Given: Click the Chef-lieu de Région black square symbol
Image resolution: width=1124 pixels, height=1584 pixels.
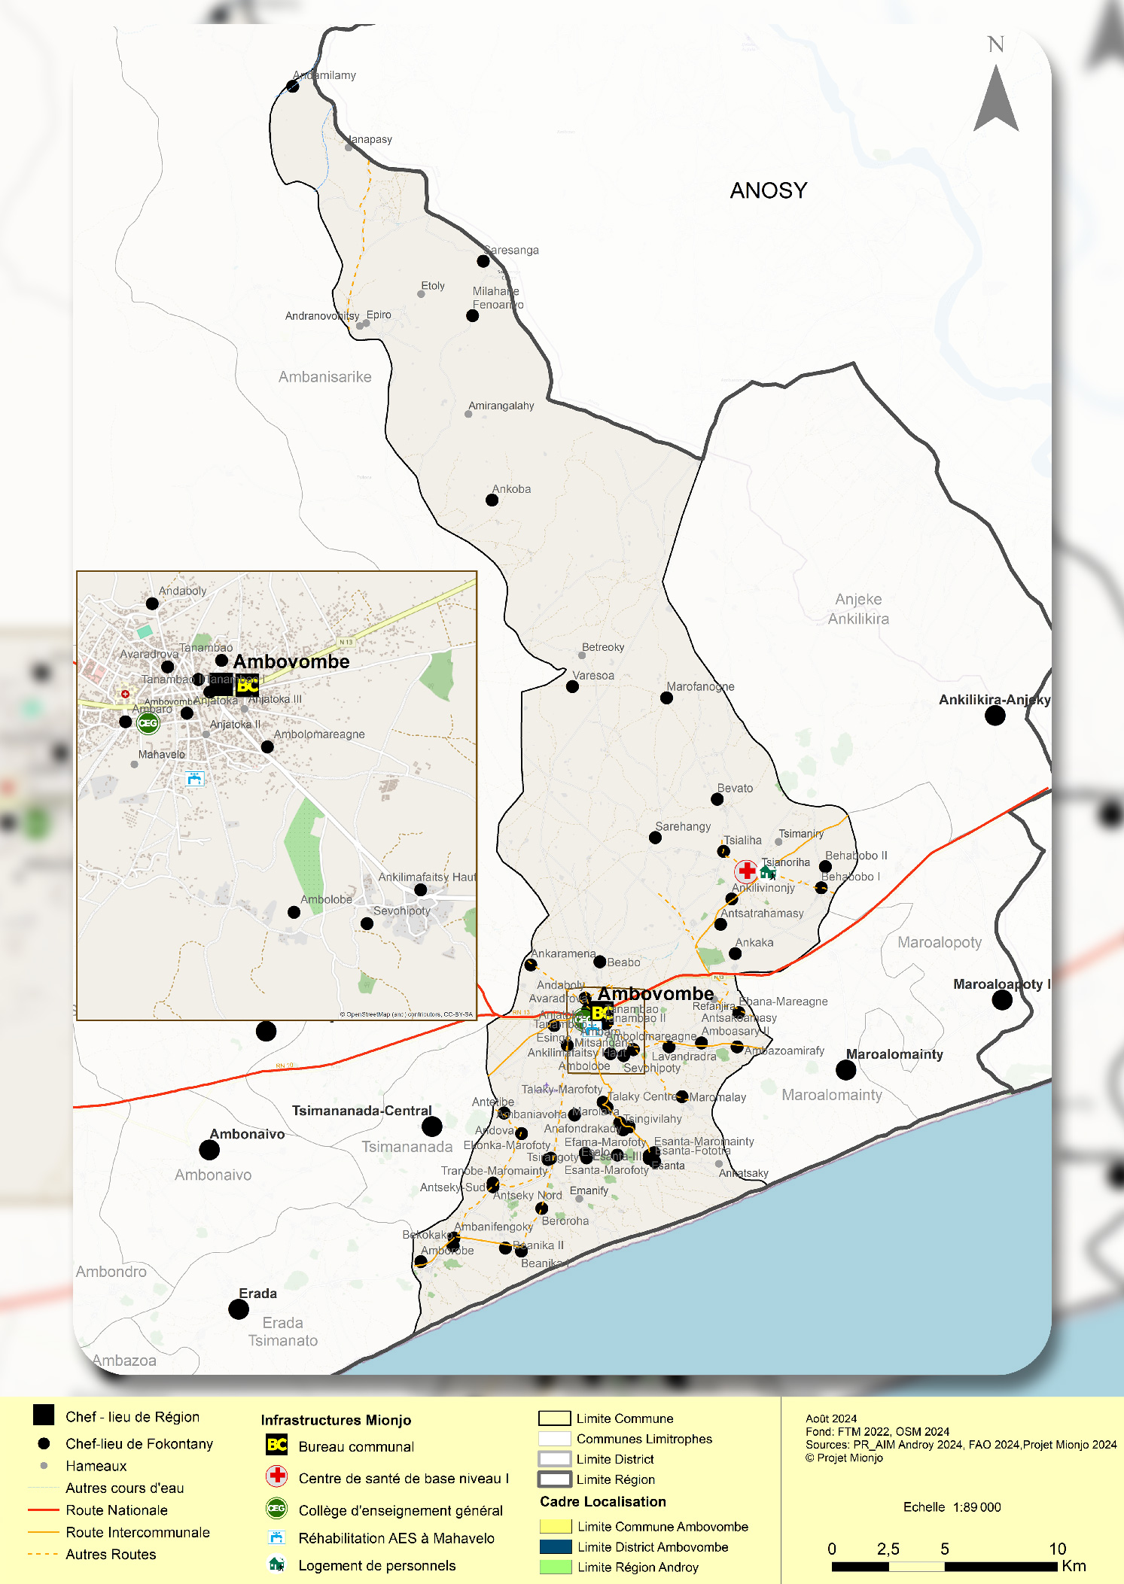Looking at the screenshot, I should (x=44, y=1415).
